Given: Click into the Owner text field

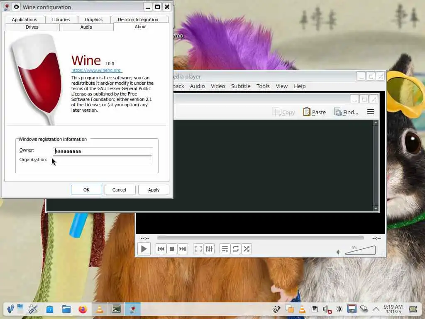Looking at the screenshot, I should (x=103, y=151).
